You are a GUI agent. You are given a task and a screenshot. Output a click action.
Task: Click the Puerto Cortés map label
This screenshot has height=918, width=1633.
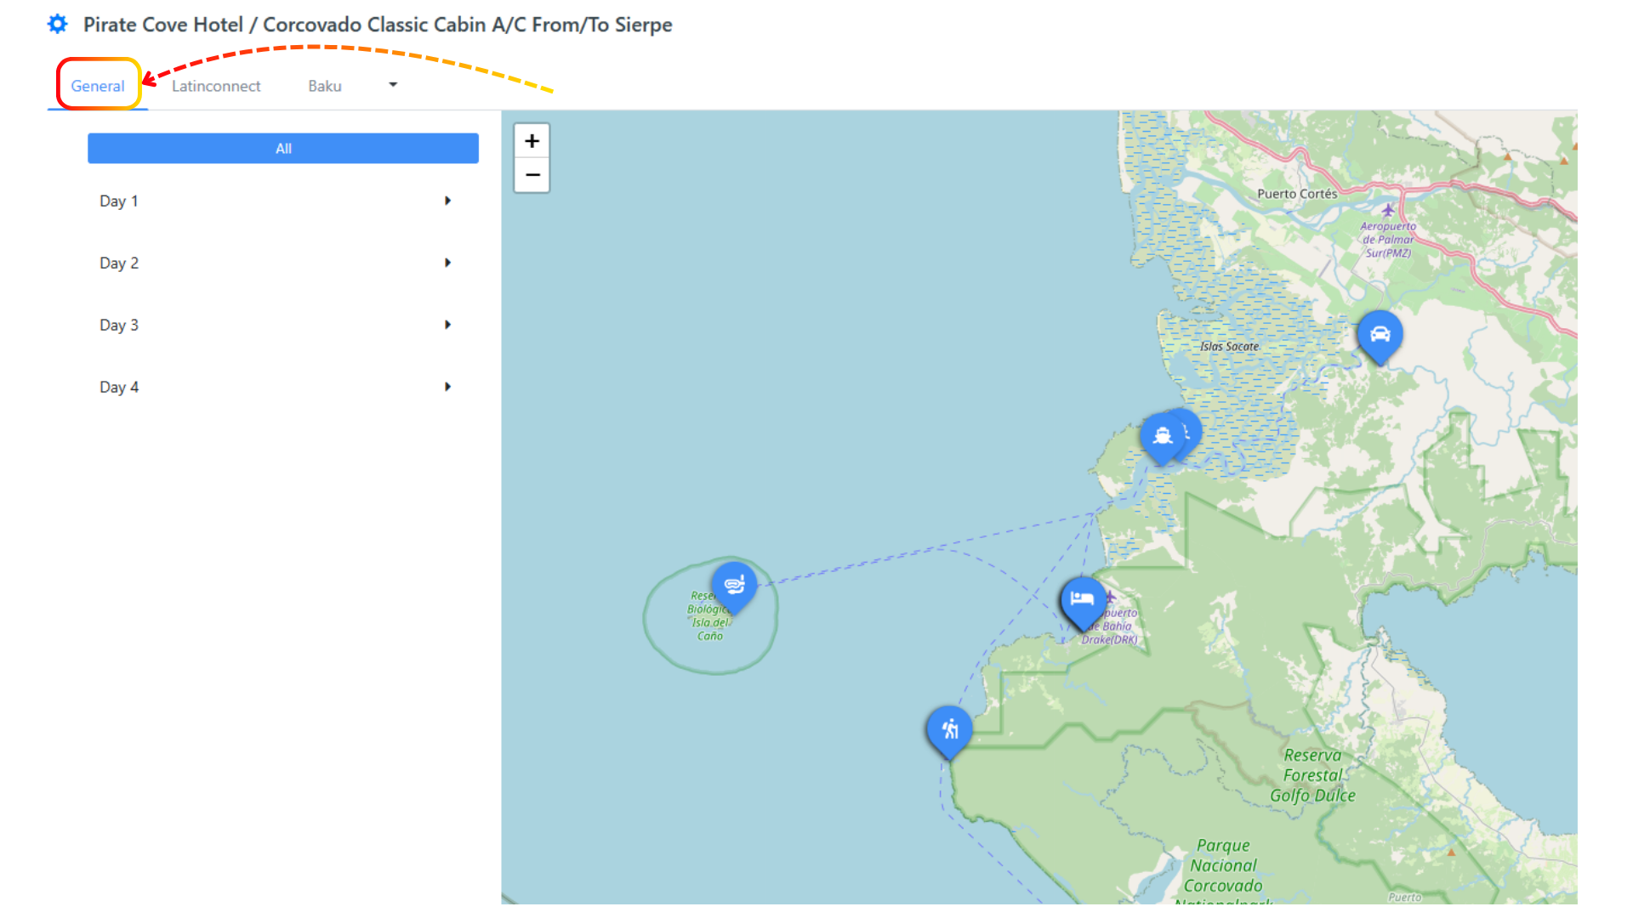tap(1297, 194)
